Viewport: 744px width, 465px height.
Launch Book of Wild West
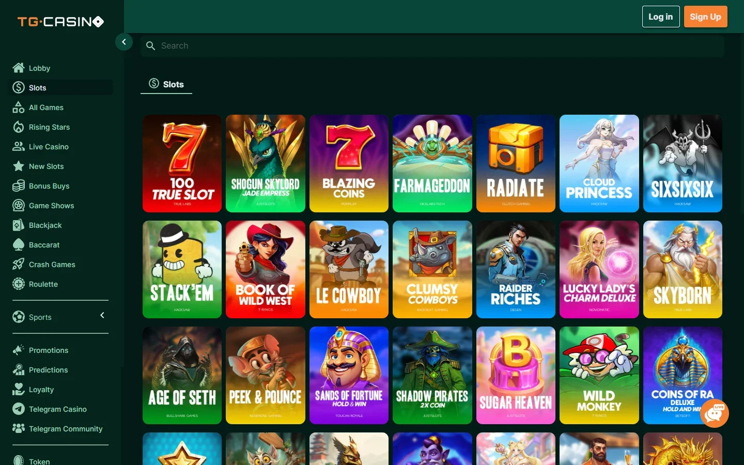[266, 269]
